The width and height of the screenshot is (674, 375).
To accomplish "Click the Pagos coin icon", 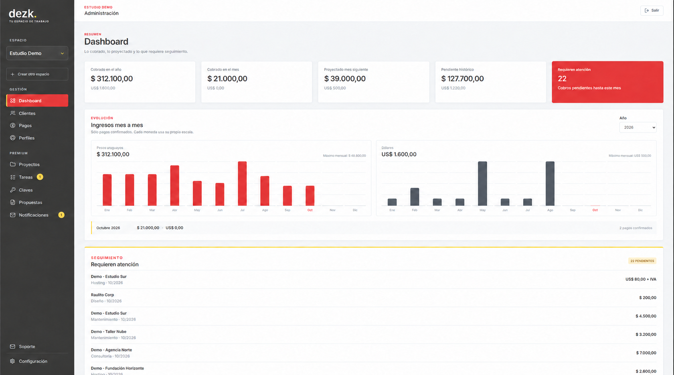I will click(13, 126).
